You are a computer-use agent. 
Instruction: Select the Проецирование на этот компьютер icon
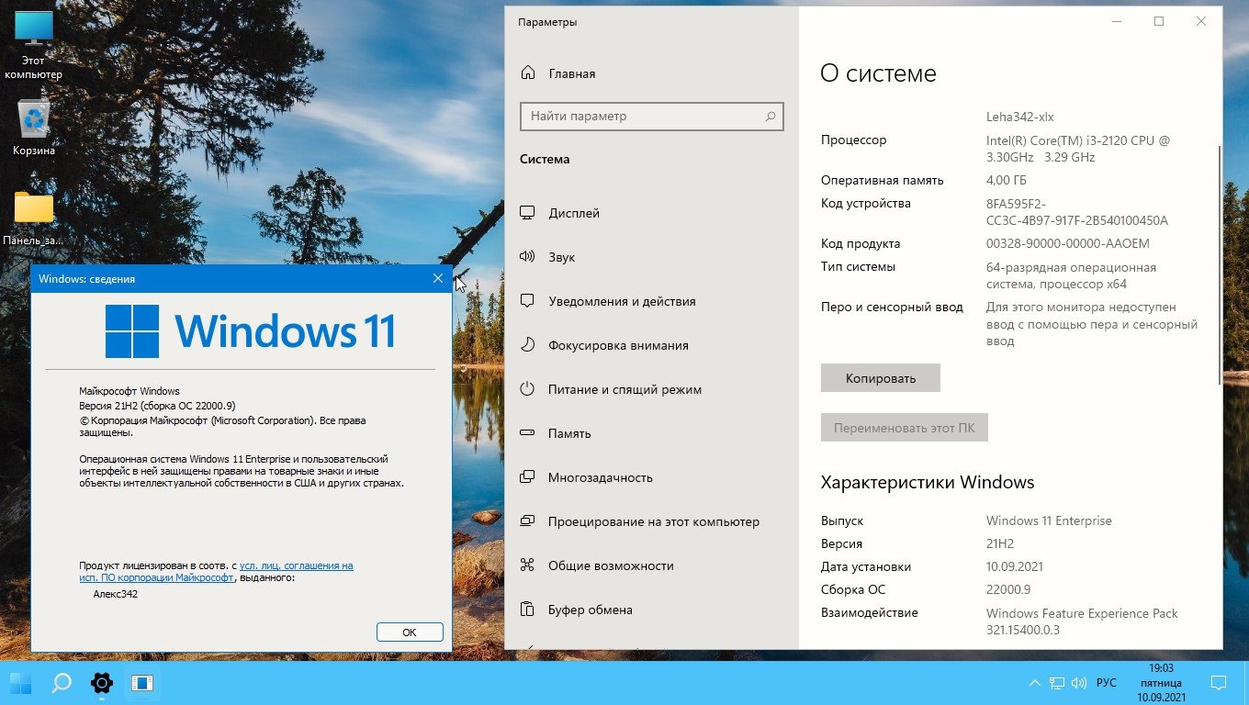527,521
